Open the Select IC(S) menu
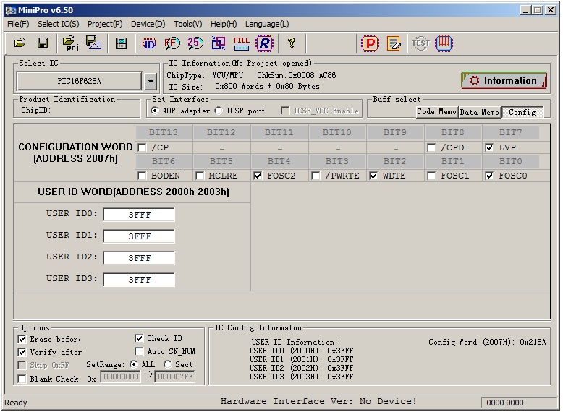The height and width of the screenshot is (412, 563). 58,24
